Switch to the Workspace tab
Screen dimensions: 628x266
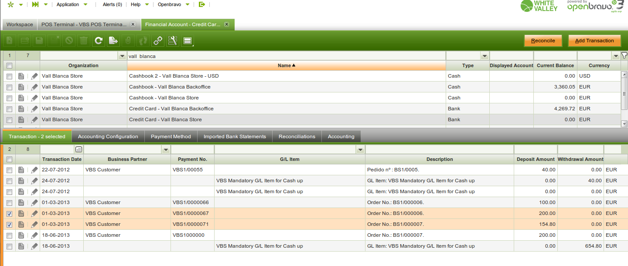click(x=20, y=24)
